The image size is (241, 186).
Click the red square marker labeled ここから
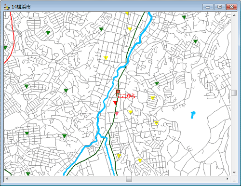tap(118, 92)
